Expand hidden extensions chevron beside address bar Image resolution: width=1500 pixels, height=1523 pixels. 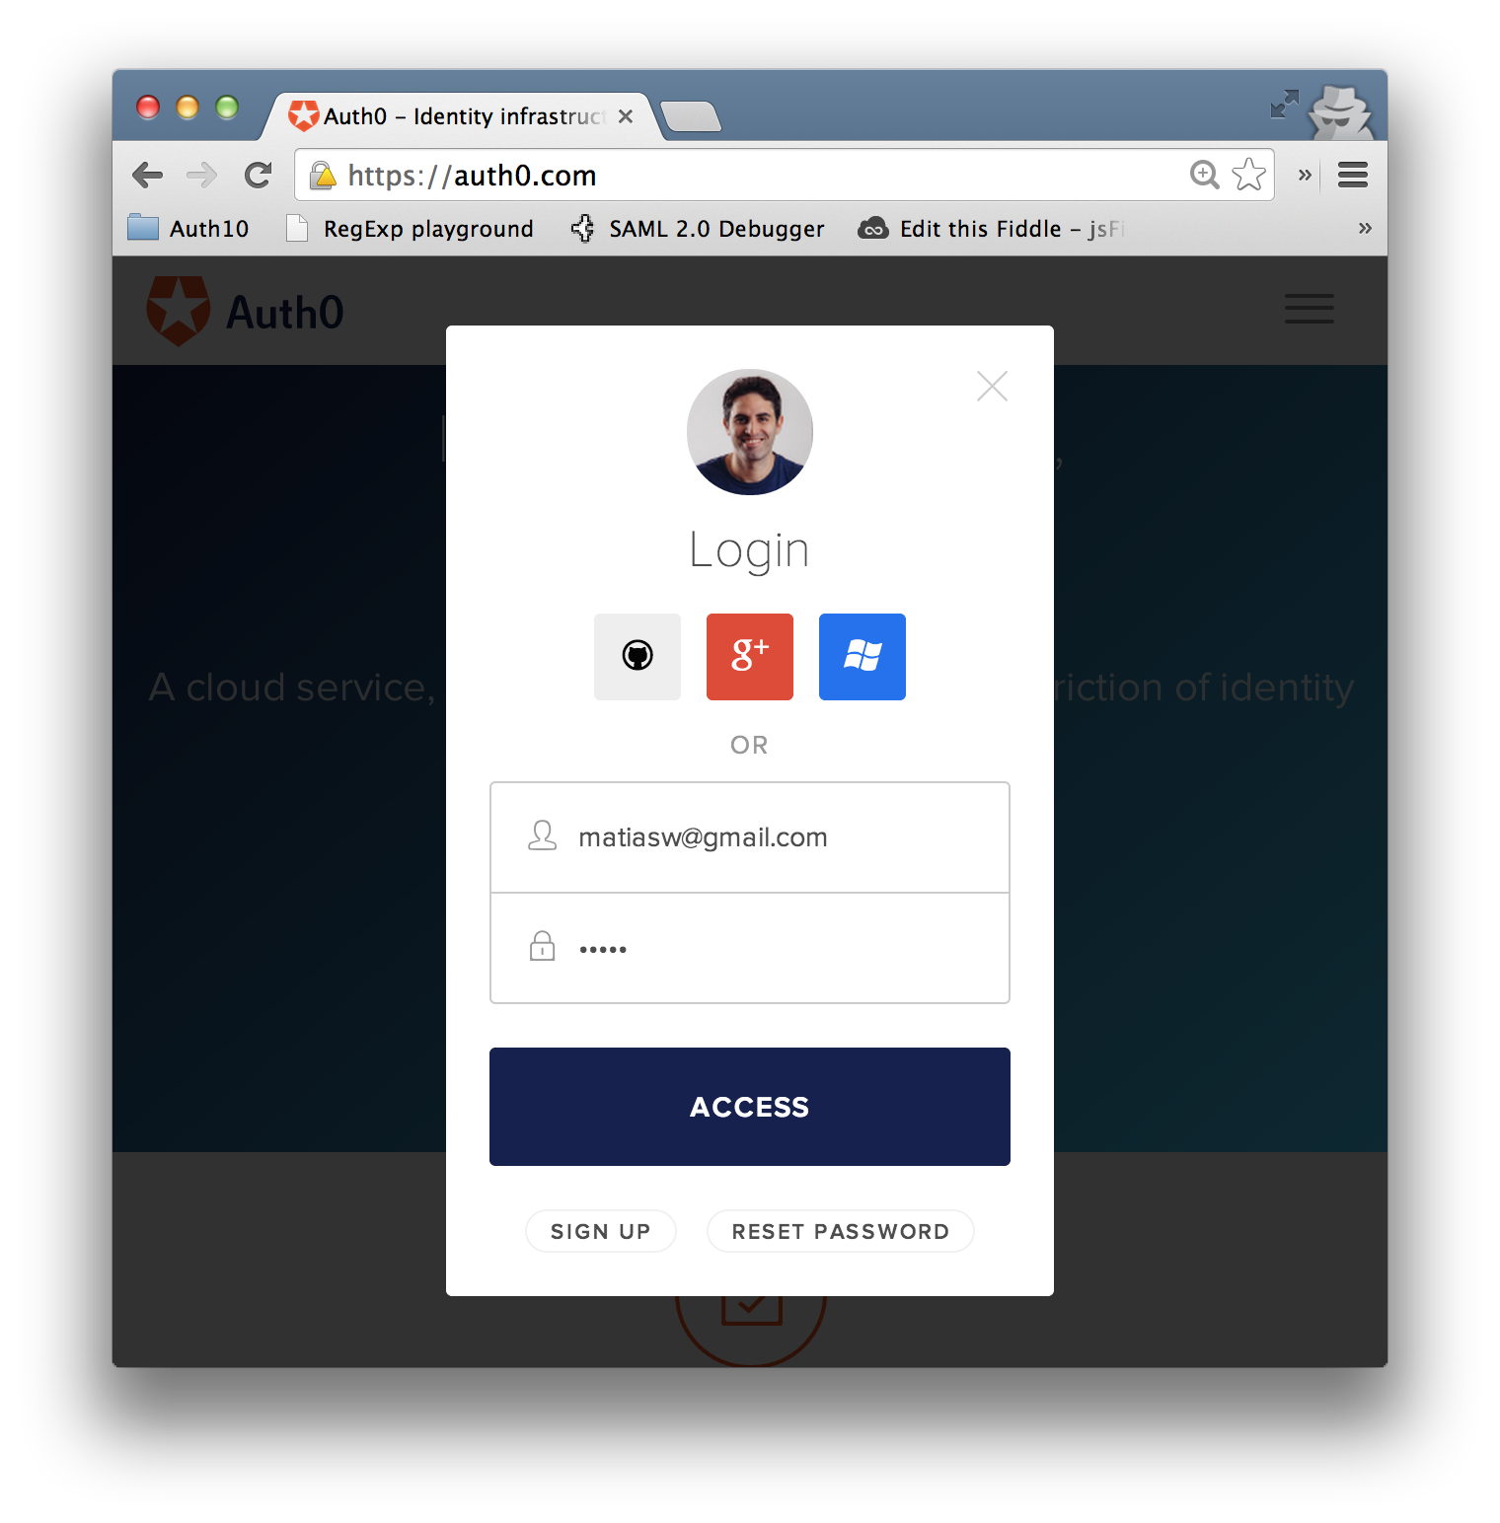[x=1305, y=176]
